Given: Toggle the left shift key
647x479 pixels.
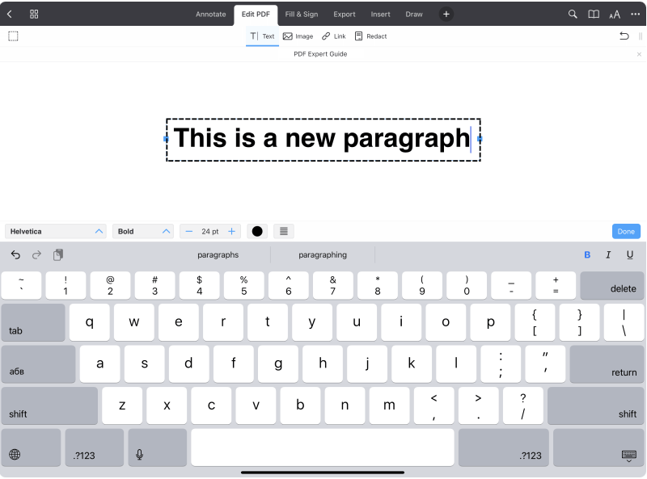Looking at the screenshot, I should point(49,405).
